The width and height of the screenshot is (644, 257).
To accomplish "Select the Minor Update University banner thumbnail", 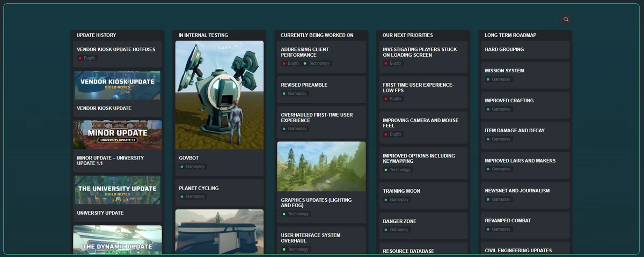I will click(118, 134).
